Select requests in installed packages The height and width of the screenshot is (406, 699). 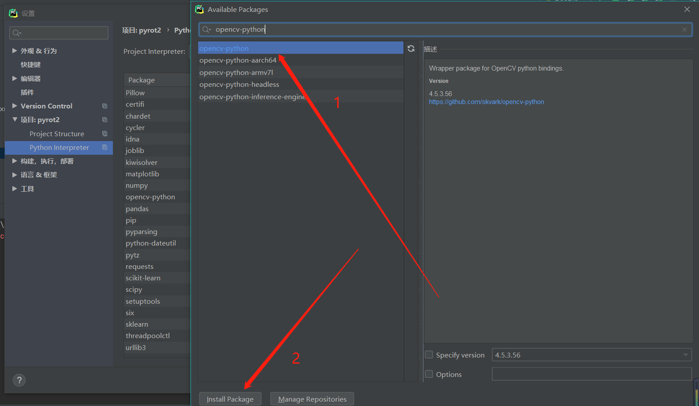tap(157, 266)
